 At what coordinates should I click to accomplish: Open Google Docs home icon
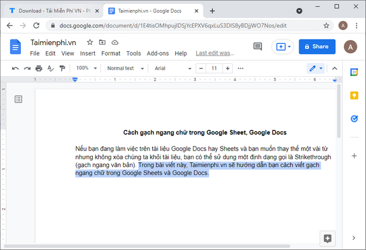16,47
